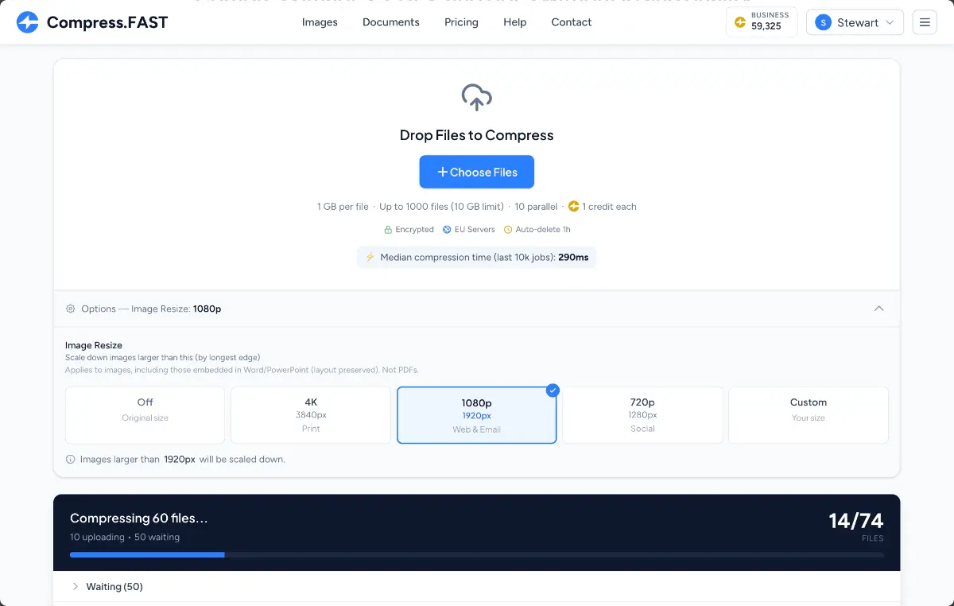Open the hamburger menu in the header
This screenshot has height=606, width=954.
tap(924, 22)
